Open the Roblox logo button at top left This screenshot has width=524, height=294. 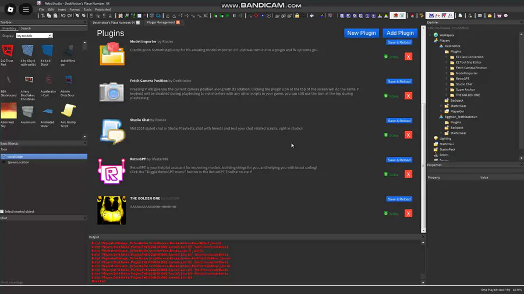10,9
